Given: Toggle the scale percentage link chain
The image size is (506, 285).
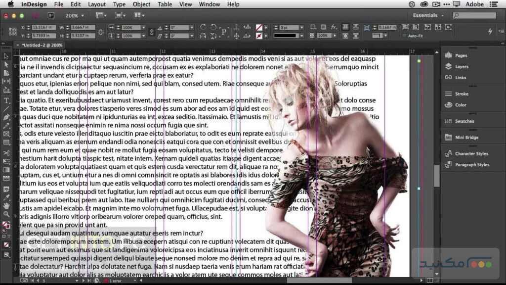Looking at the screenshot, I should click(x=152, y=31).
